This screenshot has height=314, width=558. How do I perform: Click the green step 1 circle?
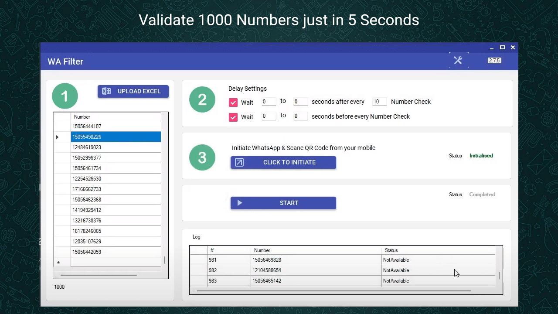click(65, 96)
